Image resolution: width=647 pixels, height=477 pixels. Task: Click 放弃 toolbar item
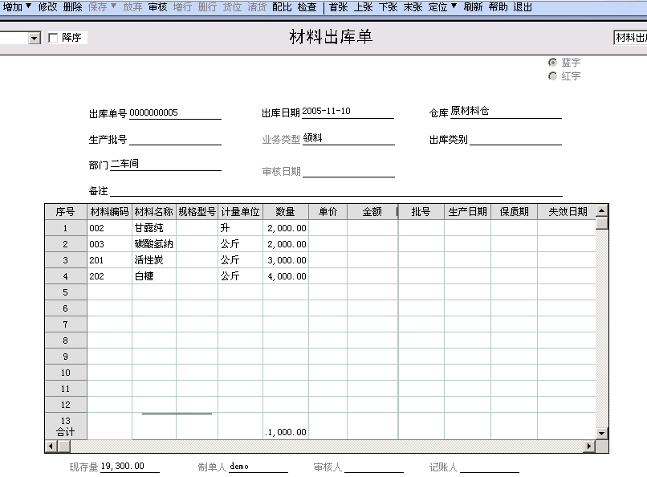[x=132, y=7]
